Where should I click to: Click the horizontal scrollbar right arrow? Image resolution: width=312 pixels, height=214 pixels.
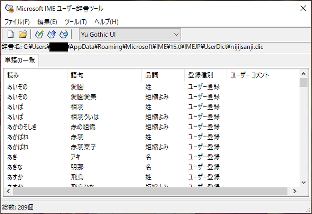[x=295, y=191]
